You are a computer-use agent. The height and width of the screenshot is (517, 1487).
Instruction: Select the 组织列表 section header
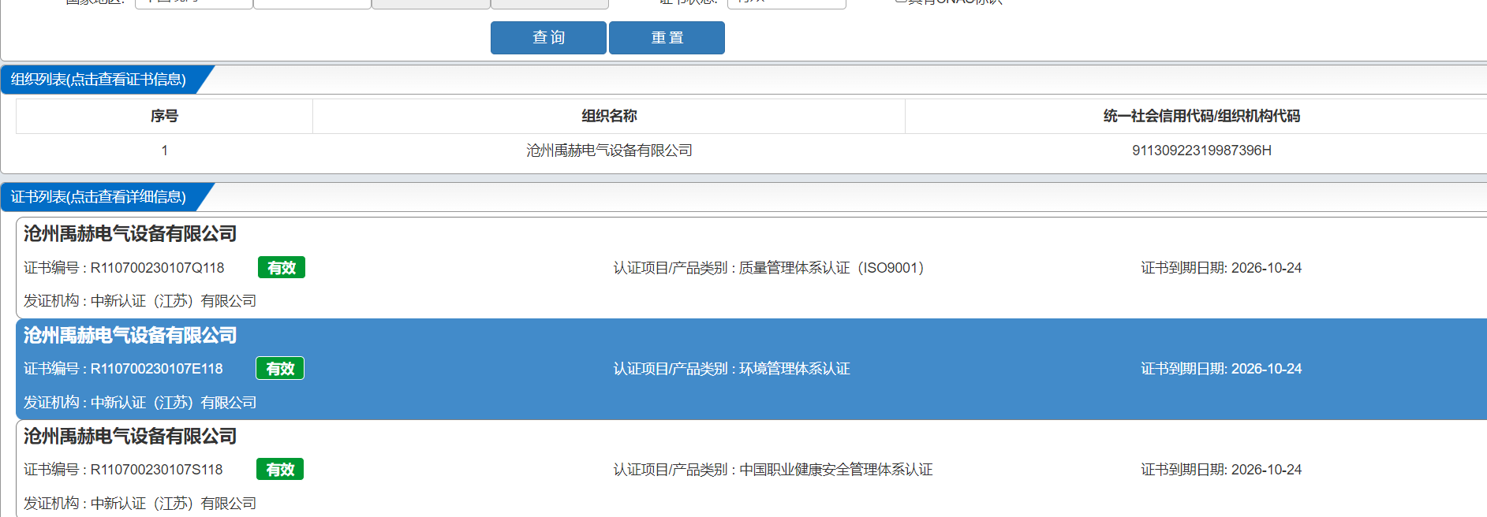(99, 80)
